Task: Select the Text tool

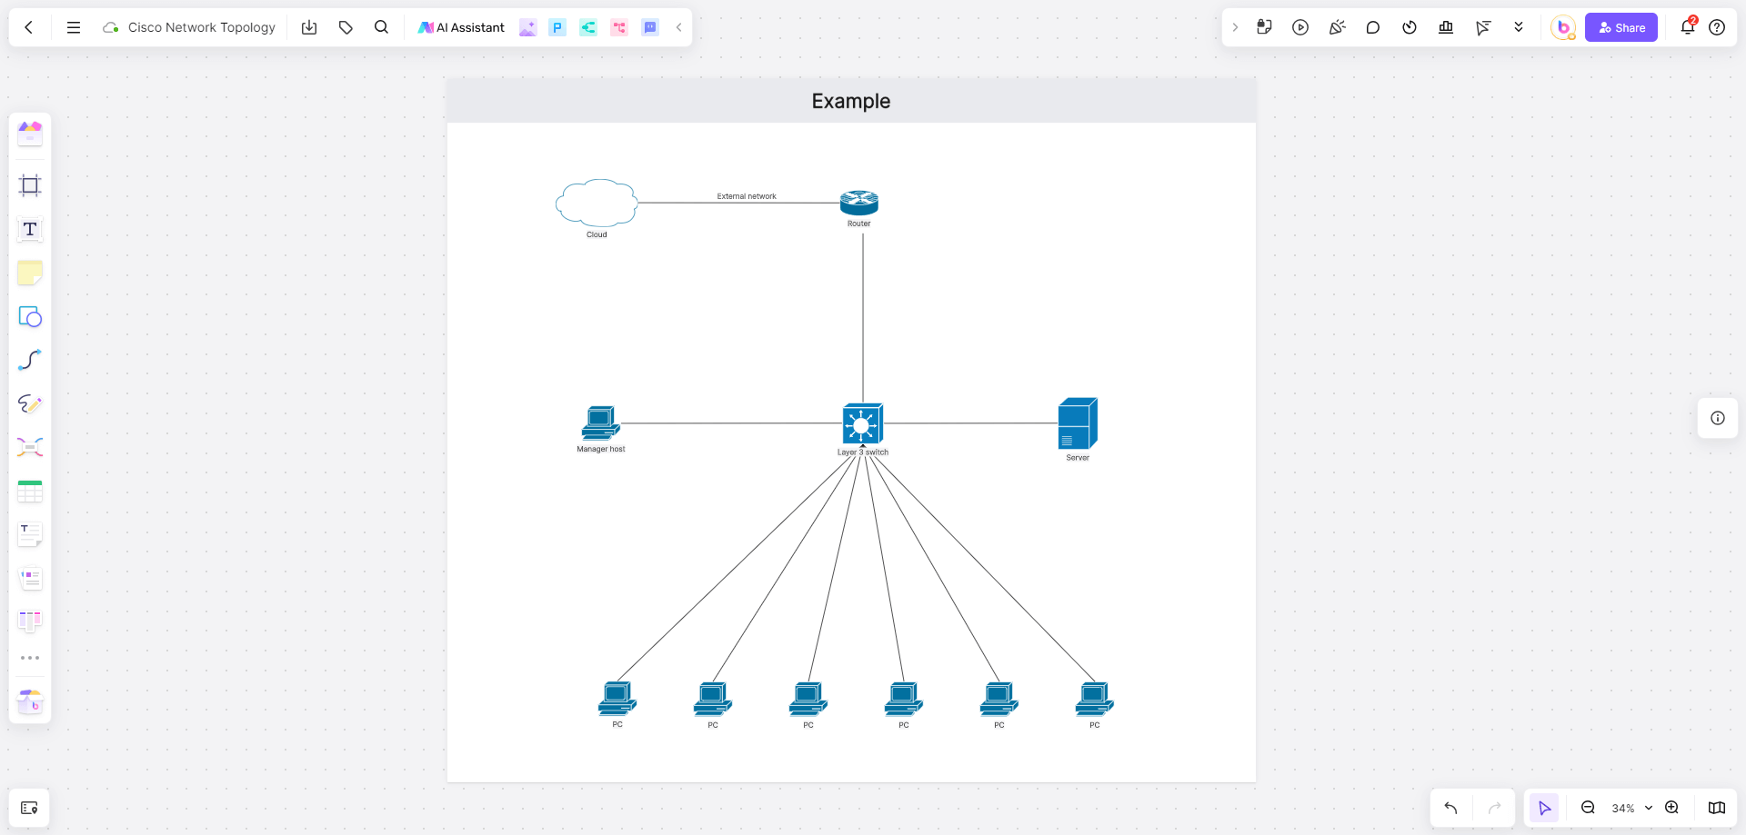Action: (x=30, y=229)
